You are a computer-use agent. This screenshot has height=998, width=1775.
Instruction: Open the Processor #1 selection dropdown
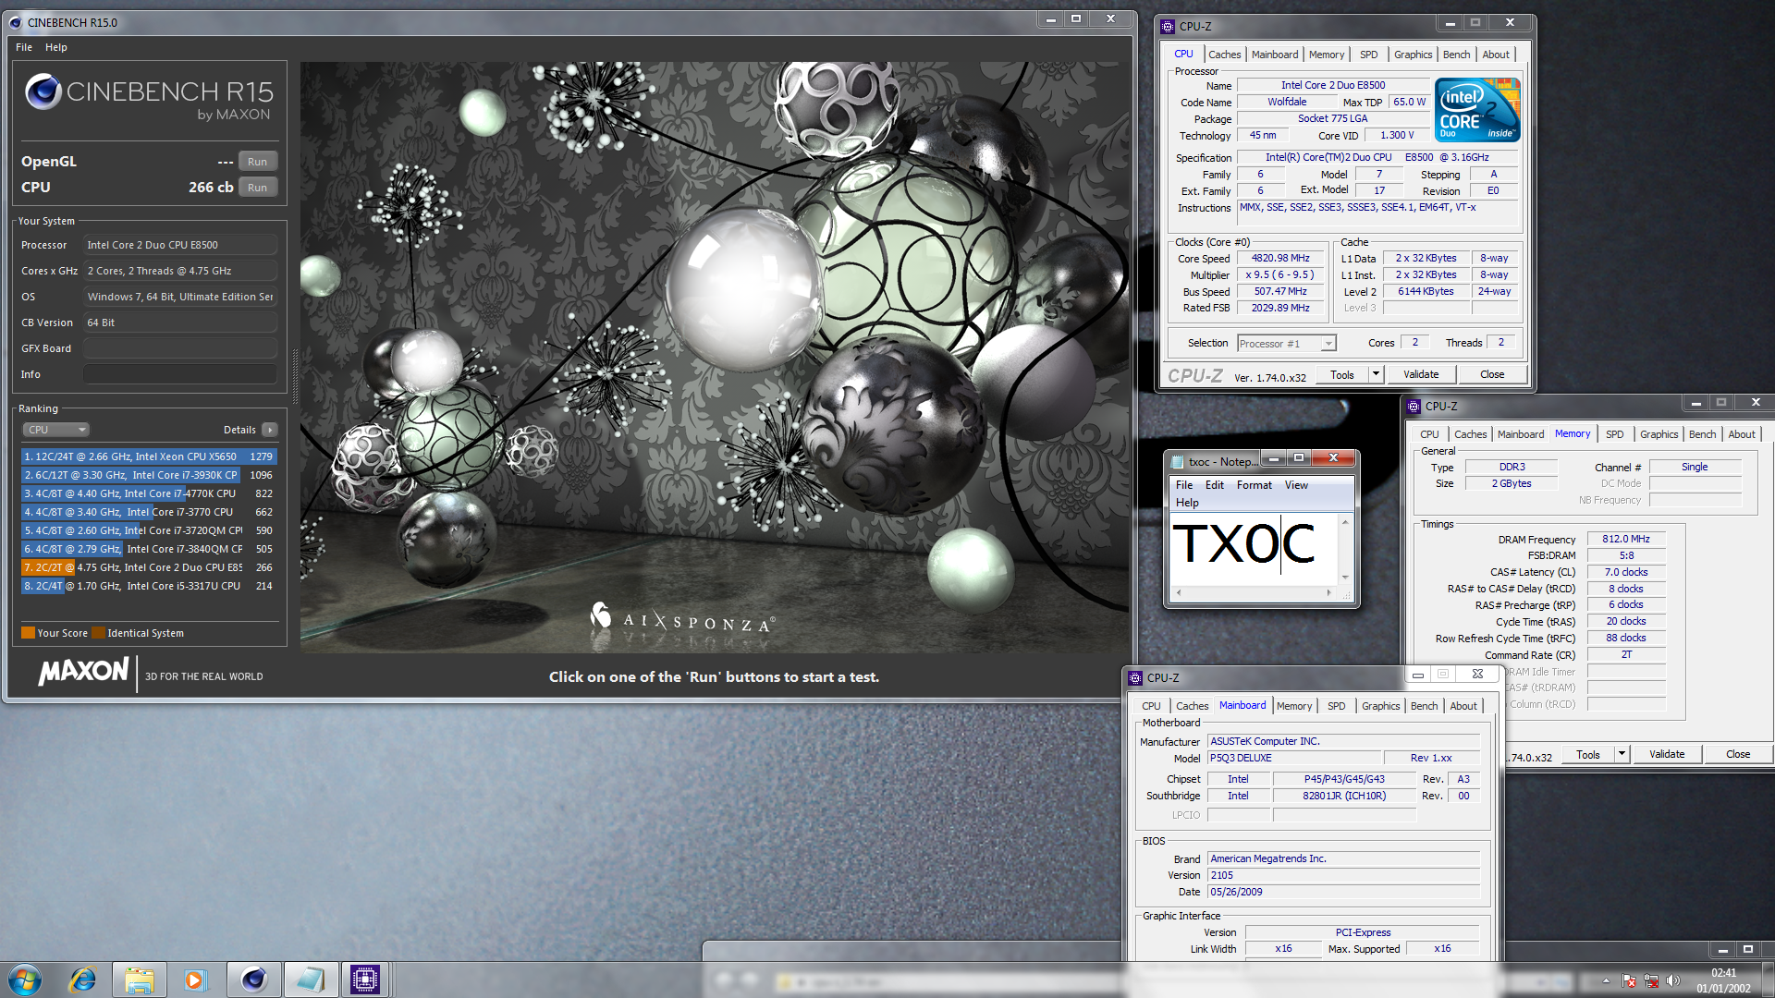click(x=1286, y=344)
